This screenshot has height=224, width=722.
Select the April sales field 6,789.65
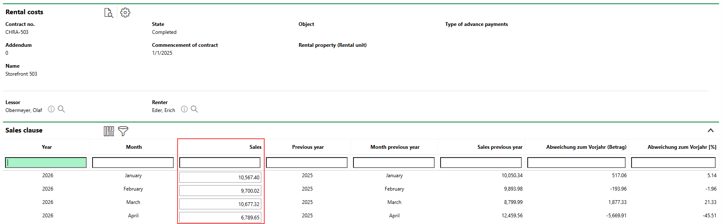click(220, 217)
